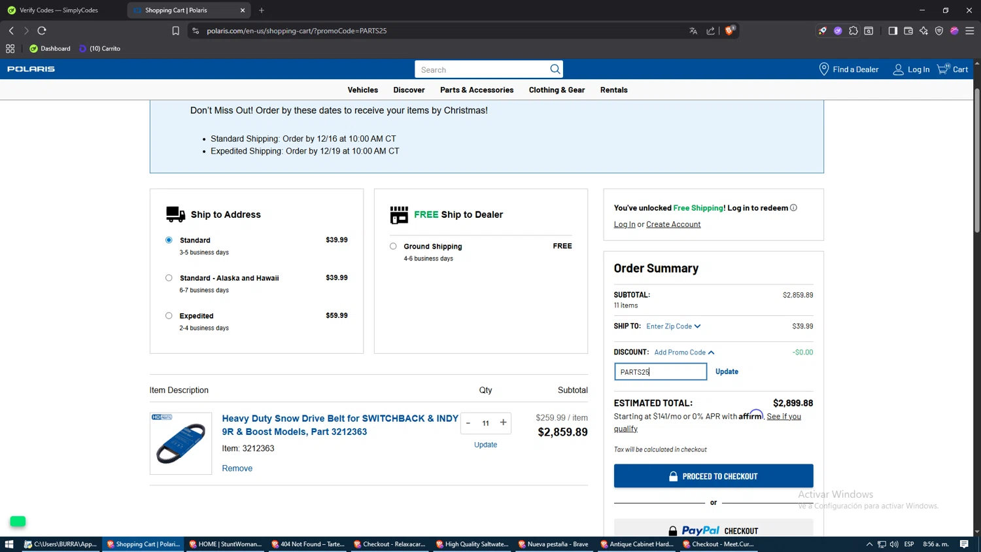This screenshot has height=552, width=981.
Task: Click the green chat widget icon
Action: [x=18, y=521]
